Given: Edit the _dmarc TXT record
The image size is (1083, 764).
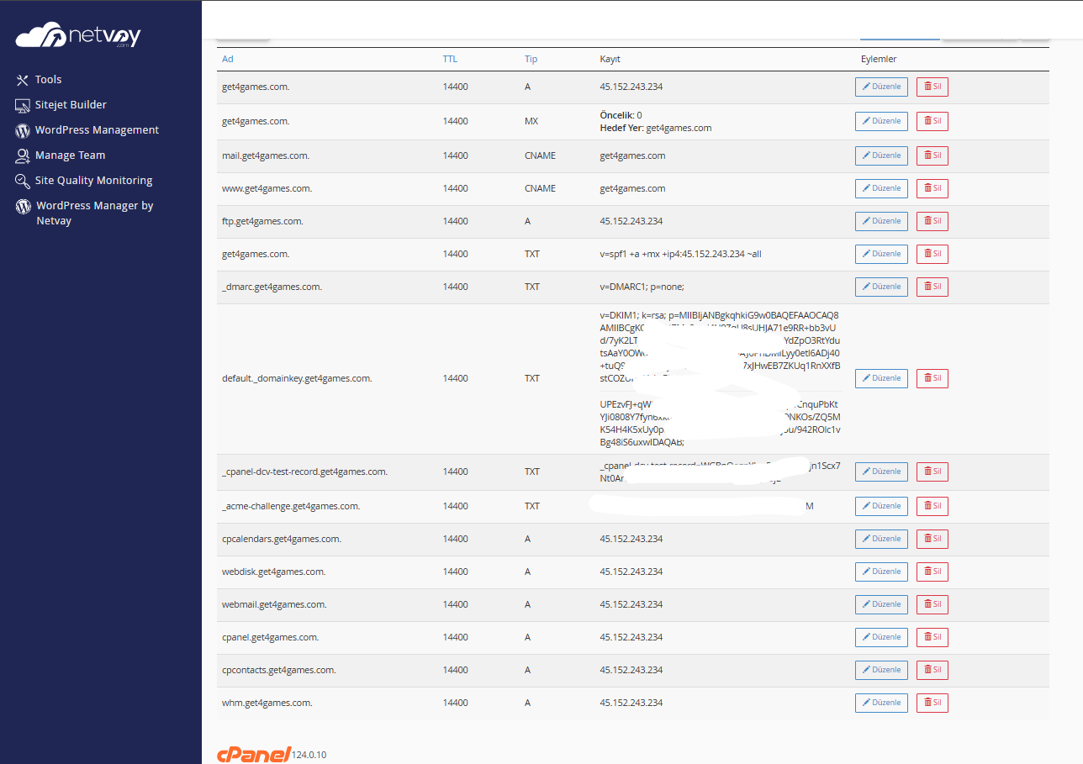Looking at the screenshot, I should [x=881, y=287].
